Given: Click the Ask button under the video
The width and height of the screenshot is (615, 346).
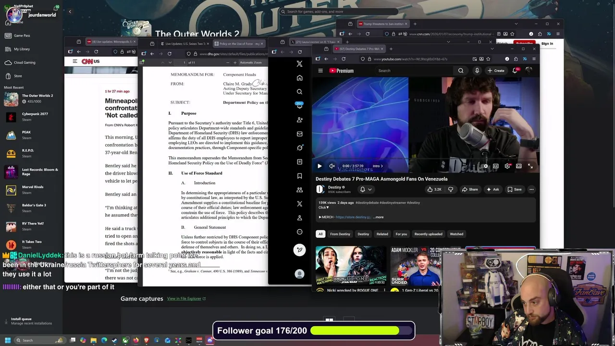Looking at the screenshot, I should [492, 189].
